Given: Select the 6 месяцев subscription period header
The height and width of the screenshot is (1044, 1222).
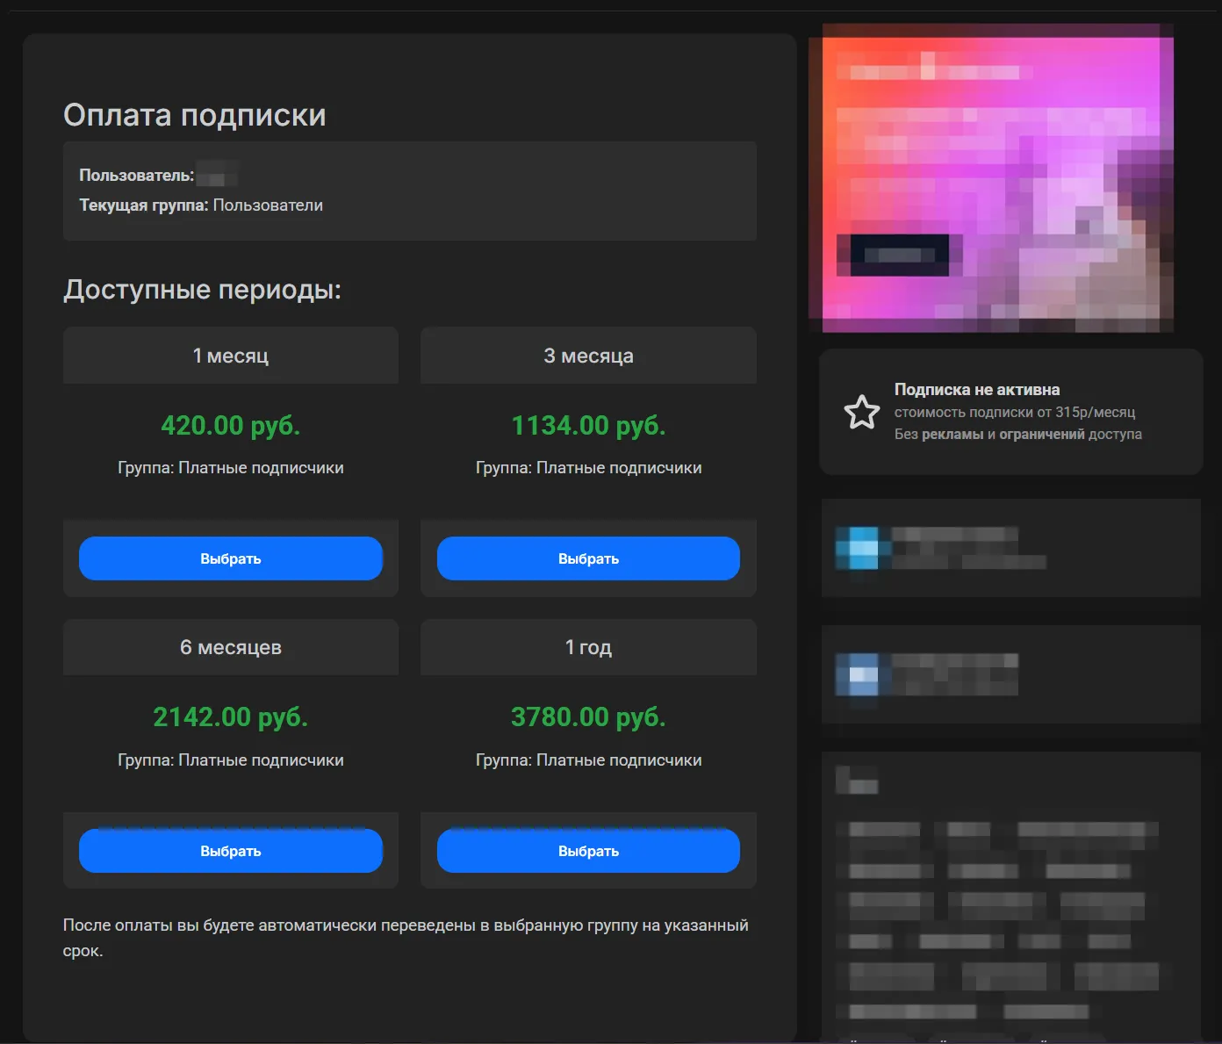Looking at the screenshot, I should [230, 647].
